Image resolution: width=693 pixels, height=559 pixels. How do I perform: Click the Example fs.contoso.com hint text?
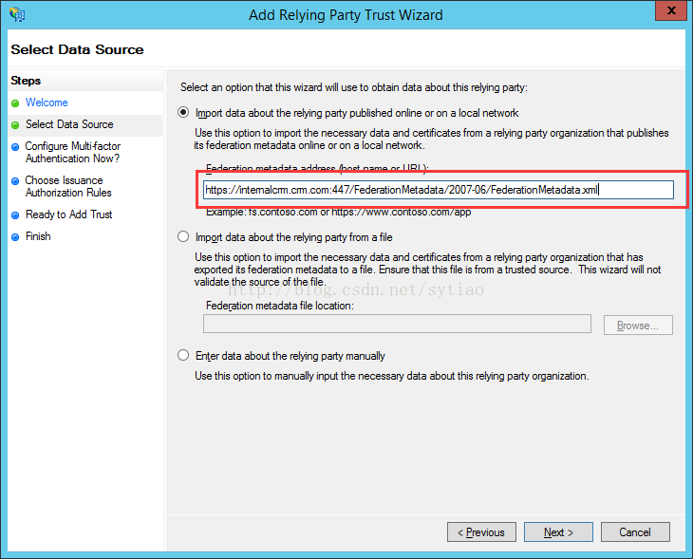(339, 212)
